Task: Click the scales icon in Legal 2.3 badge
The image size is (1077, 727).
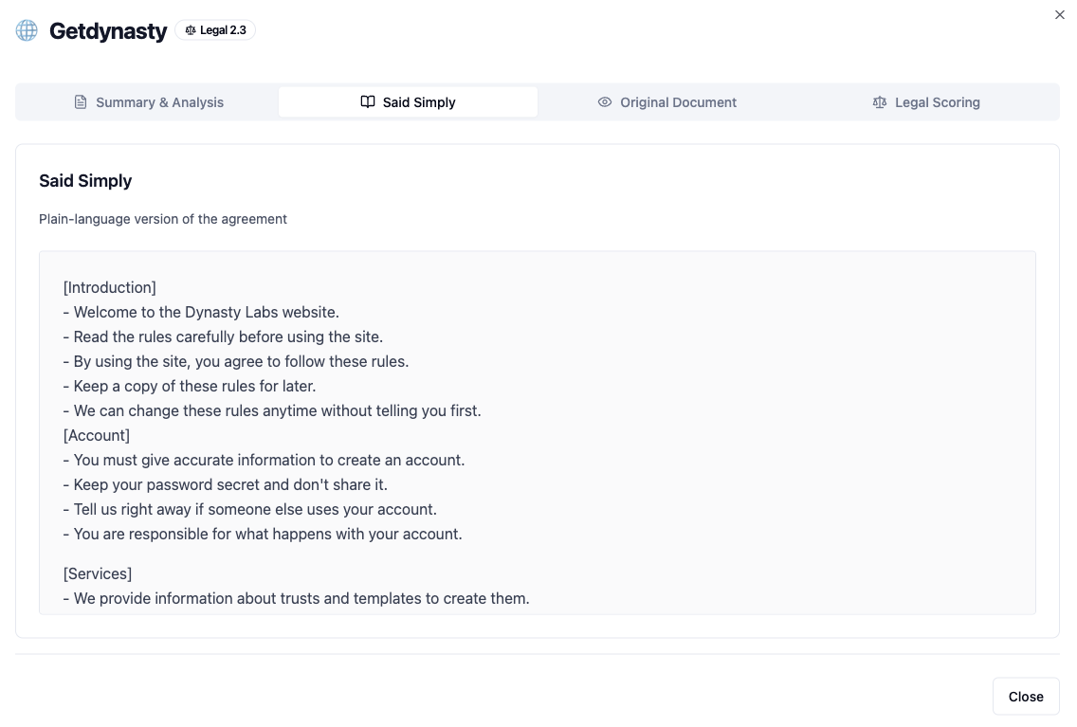Action: pyautogui.click(x=191, y=30)
